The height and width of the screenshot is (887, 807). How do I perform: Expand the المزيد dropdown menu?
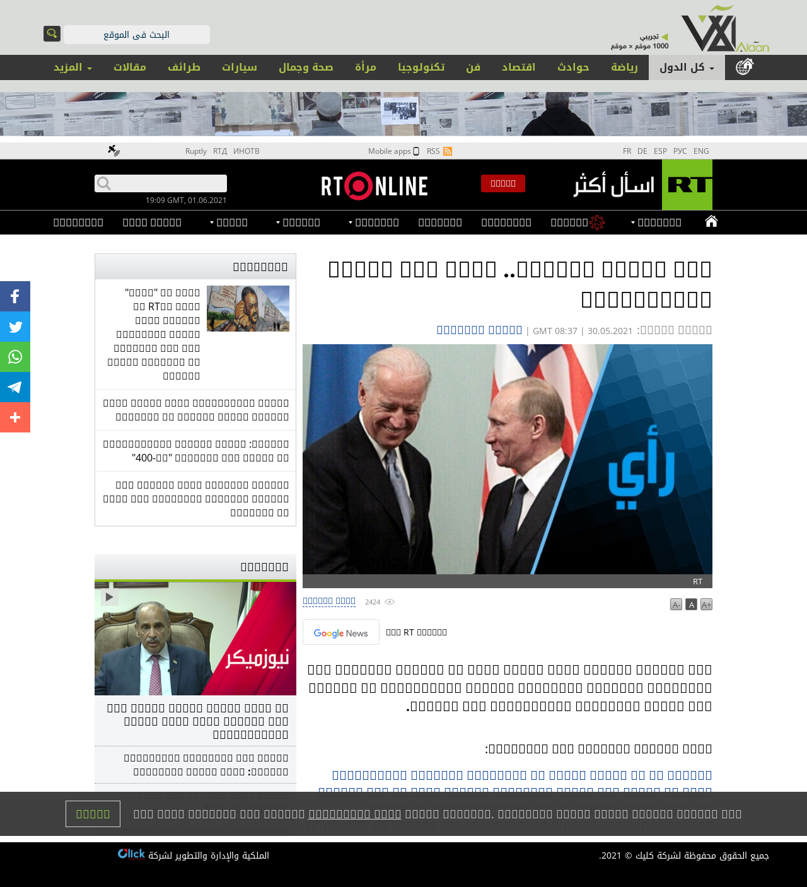click(x=73, y=67)
